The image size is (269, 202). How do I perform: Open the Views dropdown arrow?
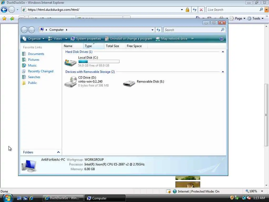point(66,39)
